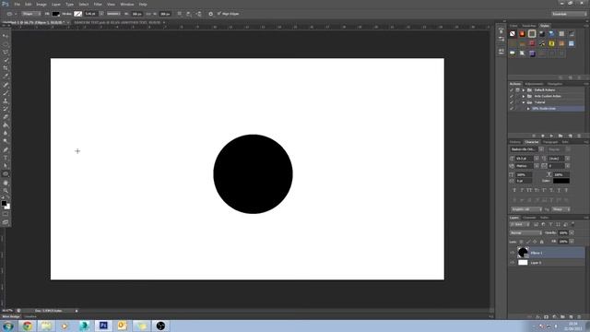Add layer mask from Layers panel bottom
The image size is (590, 332).
pyautogui.click(x=546, y=317)
